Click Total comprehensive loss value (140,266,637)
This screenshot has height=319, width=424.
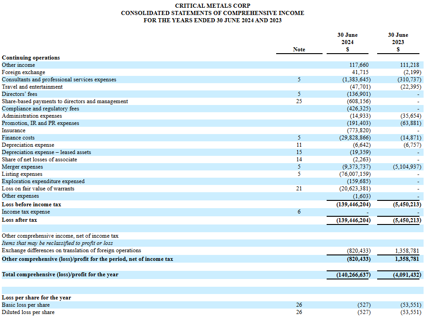pyautogui.click(x=353, y=275)
